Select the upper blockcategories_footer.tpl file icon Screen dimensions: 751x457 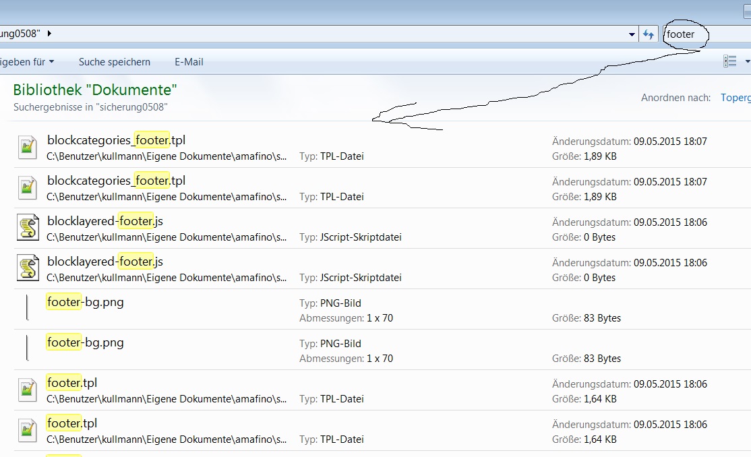(28, 147)
